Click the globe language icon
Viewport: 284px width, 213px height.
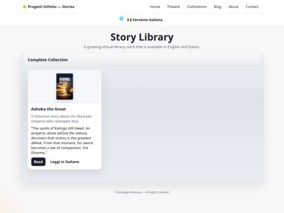(x=121, y=18)
